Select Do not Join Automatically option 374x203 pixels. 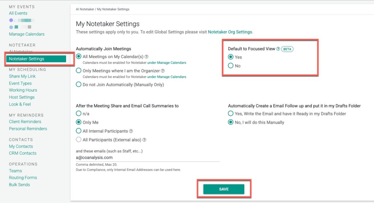pyautogui.click(x=79, y=85)
